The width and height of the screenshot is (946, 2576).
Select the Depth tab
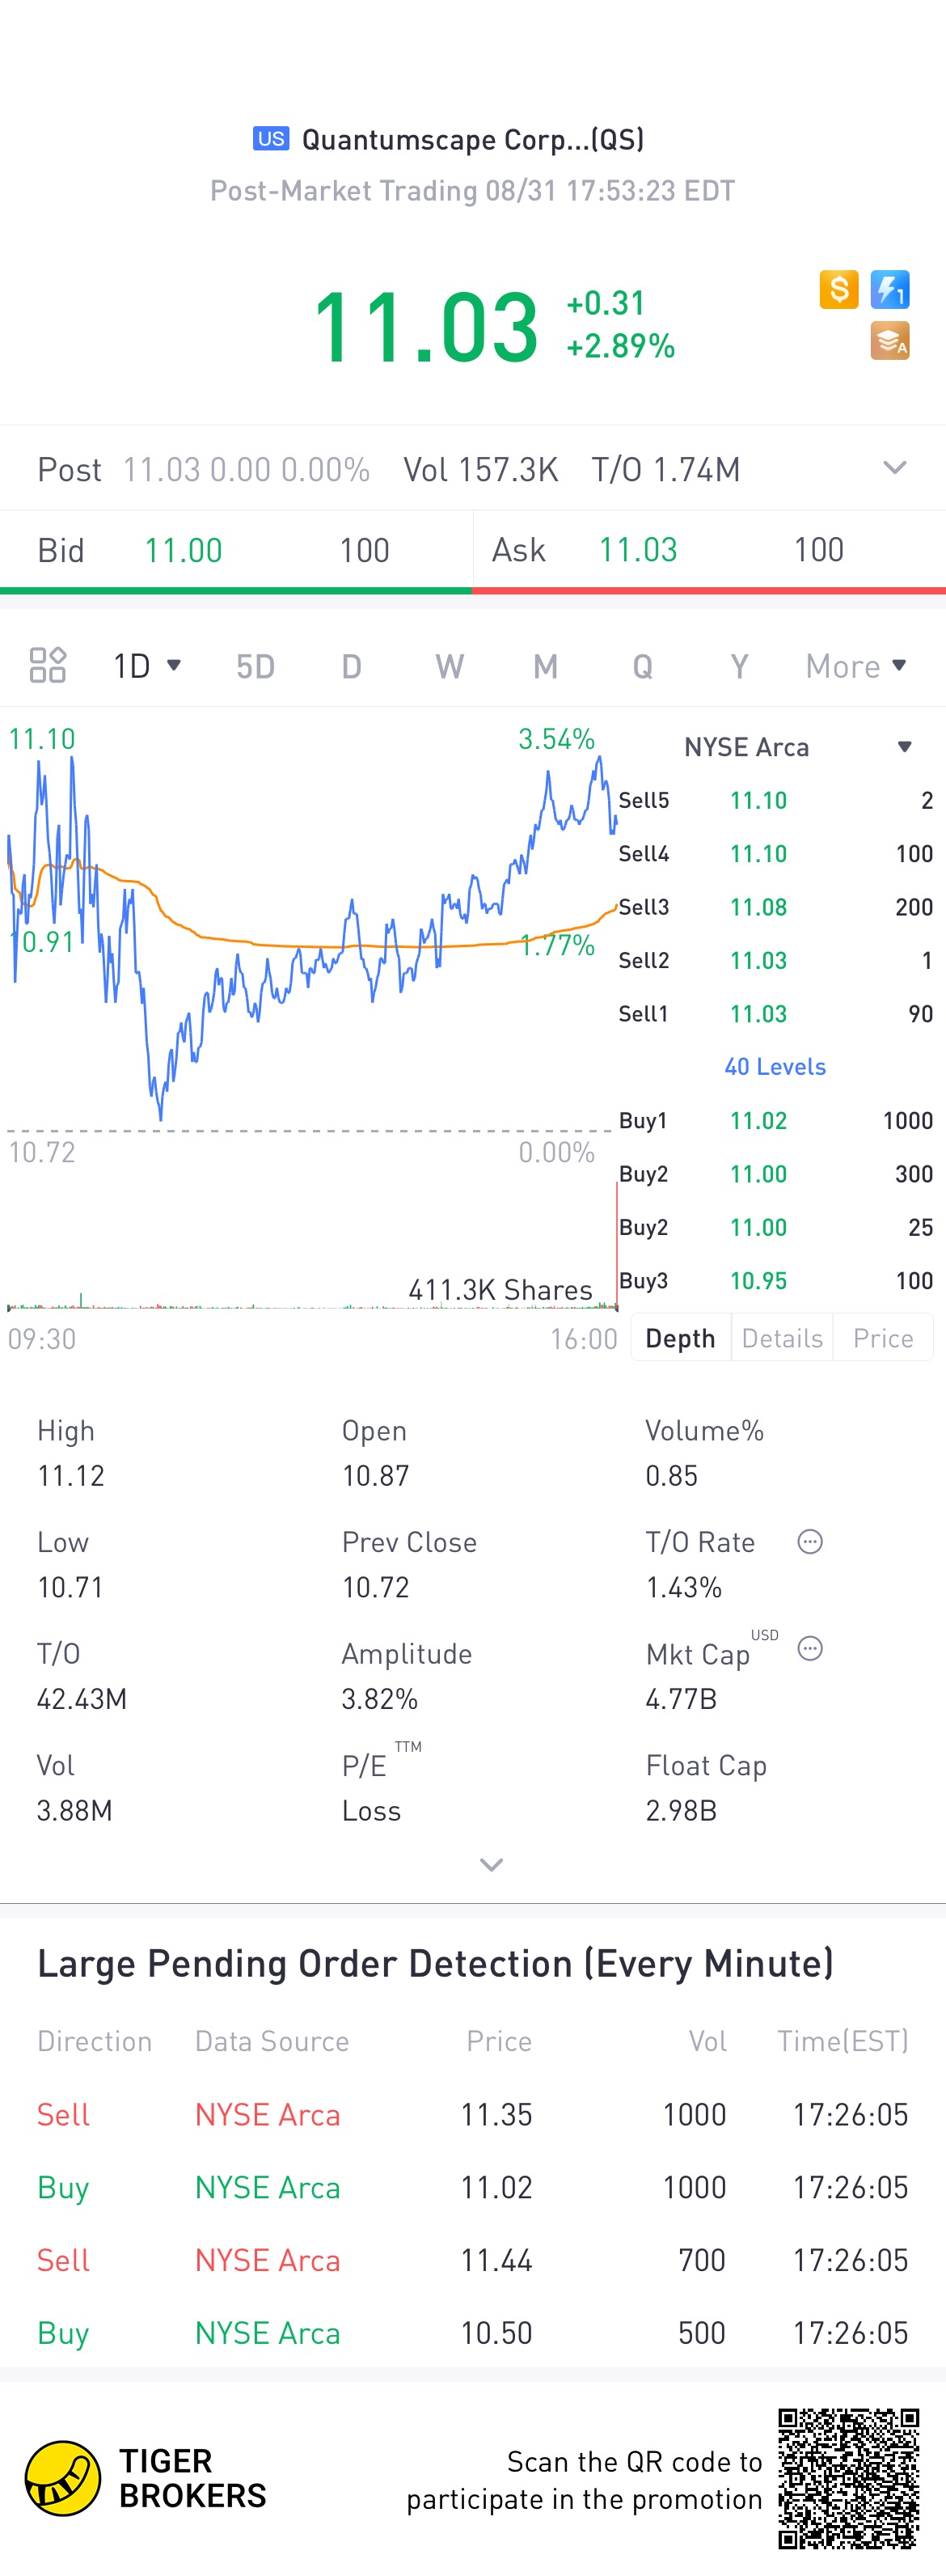pos(680,1338)
